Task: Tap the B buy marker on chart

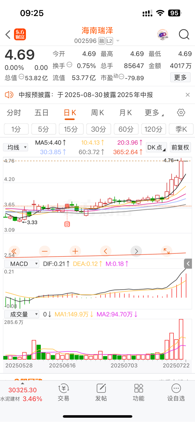Action: [67, 224]
